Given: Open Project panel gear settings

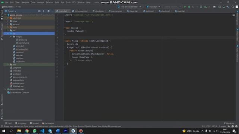Looking at the screenshot, I should click(x=49, y=11).
